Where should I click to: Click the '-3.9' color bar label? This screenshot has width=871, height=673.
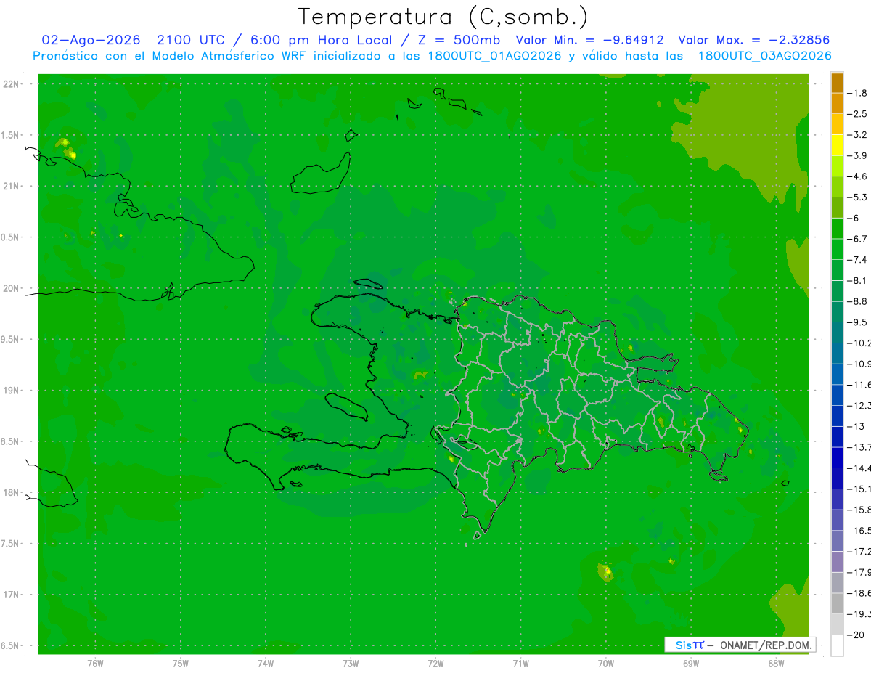point(859,156)
